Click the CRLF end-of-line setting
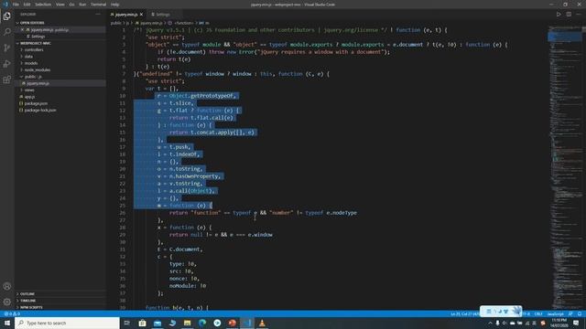 (538, 314)
